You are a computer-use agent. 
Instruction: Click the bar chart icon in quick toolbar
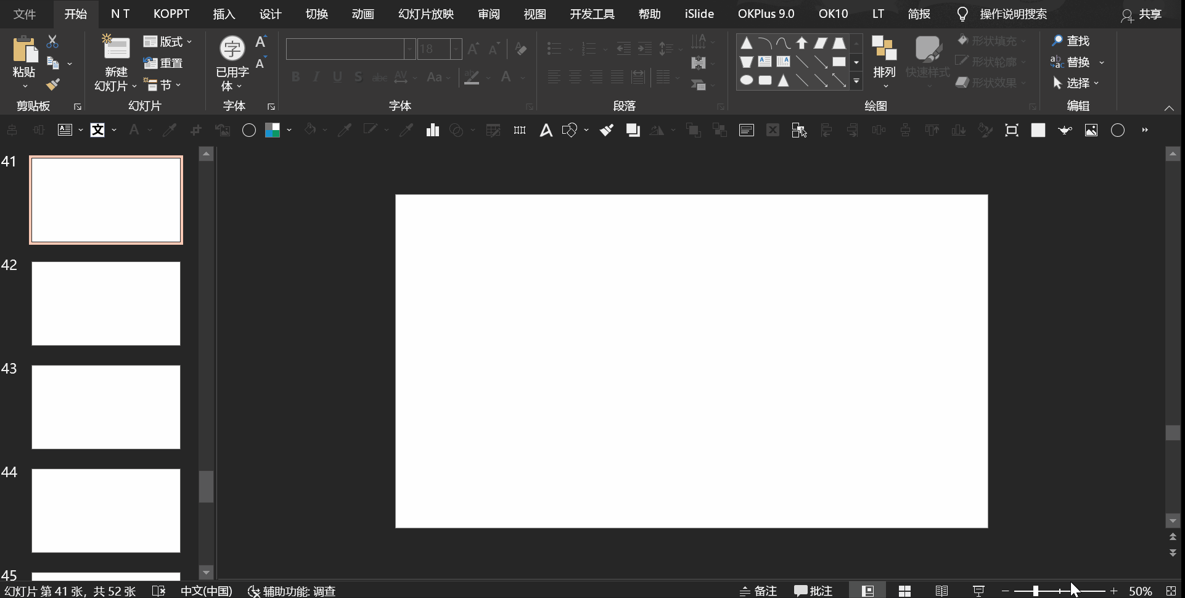coord(433,130)
